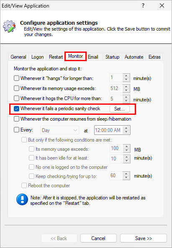Decrease the scheduled time down arrow
Image resolution: width=172 pixels, height=248 pixels.
[x=126, y=132]
